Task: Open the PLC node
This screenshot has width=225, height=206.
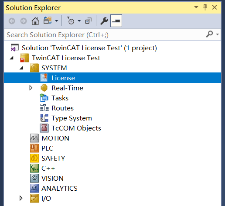Action: click(x=47, y=148)
